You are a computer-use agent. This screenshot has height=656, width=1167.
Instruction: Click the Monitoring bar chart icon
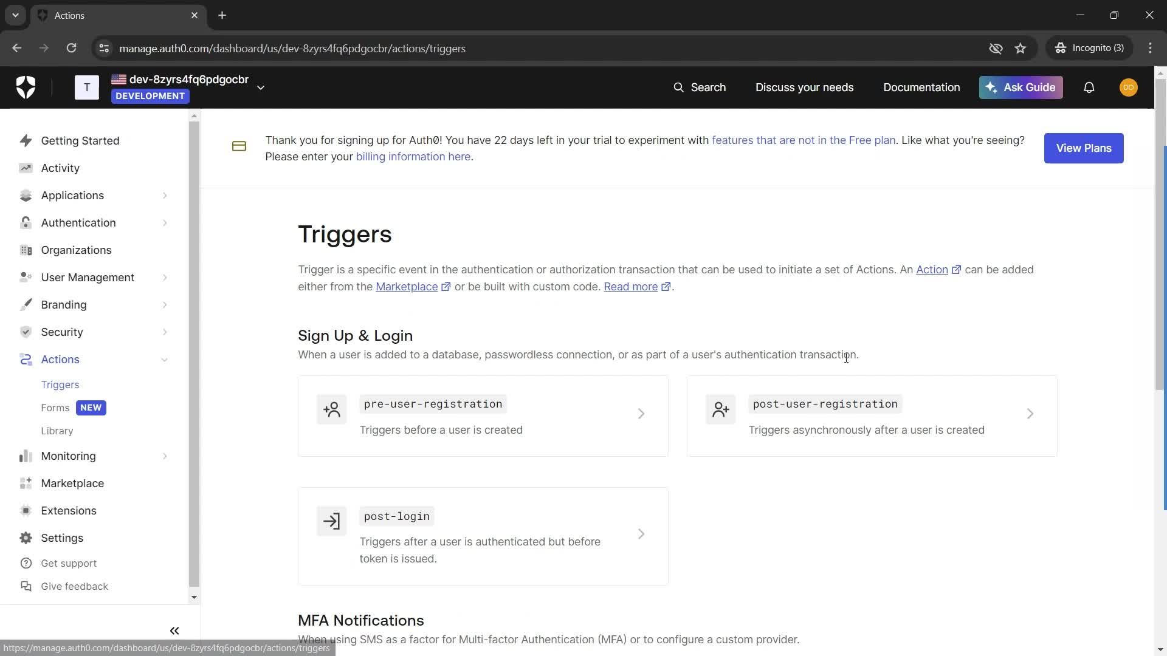click(x=26, y=456)
